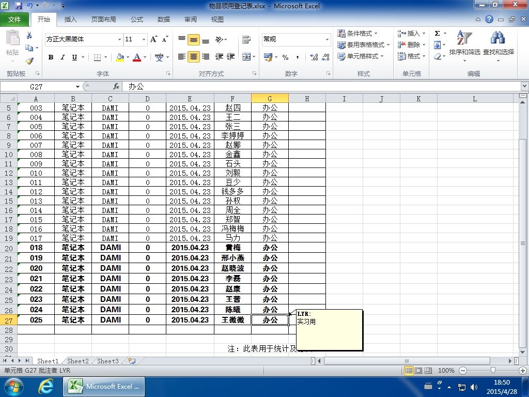
Task: Switch to 数据 ribbon tab
Action: 163,19
